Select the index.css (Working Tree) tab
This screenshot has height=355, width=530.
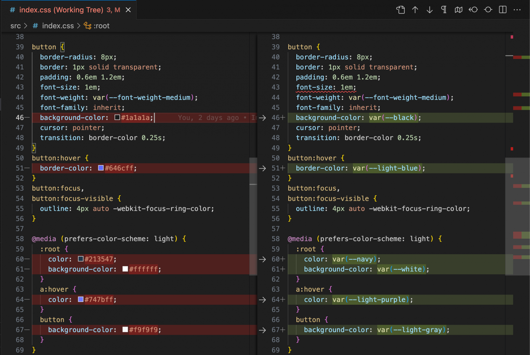coord(69,10)
